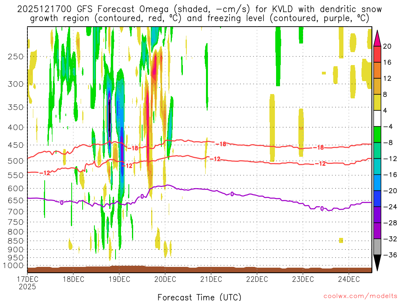Click the Forecast Time (UTC) axis title
The image size is (401, 301).
click(199, 297)
